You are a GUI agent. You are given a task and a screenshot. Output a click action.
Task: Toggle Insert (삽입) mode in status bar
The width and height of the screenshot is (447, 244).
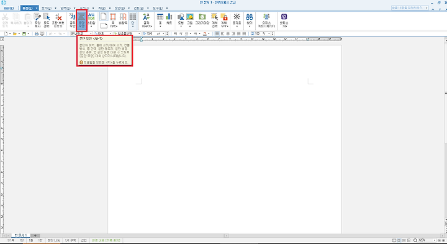(x=84, y=240)
